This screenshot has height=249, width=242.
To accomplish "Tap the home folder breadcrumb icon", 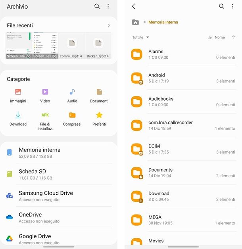I will click(x=135, y=22).
